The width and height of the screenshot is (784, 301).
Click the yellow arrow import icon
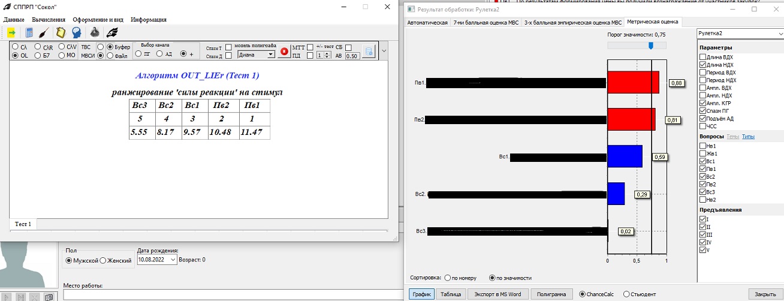point(11,33)
